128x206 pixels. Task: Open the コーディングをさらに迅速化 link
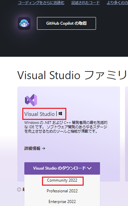click(x=41, y=3)
